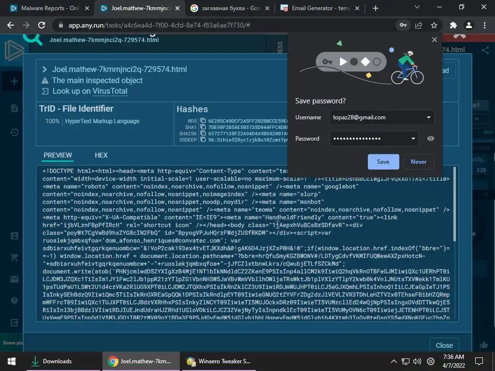The width and height of the screenshot is (495, 371).
Task: Open the volume control in system tray
Action: point(417,361)
